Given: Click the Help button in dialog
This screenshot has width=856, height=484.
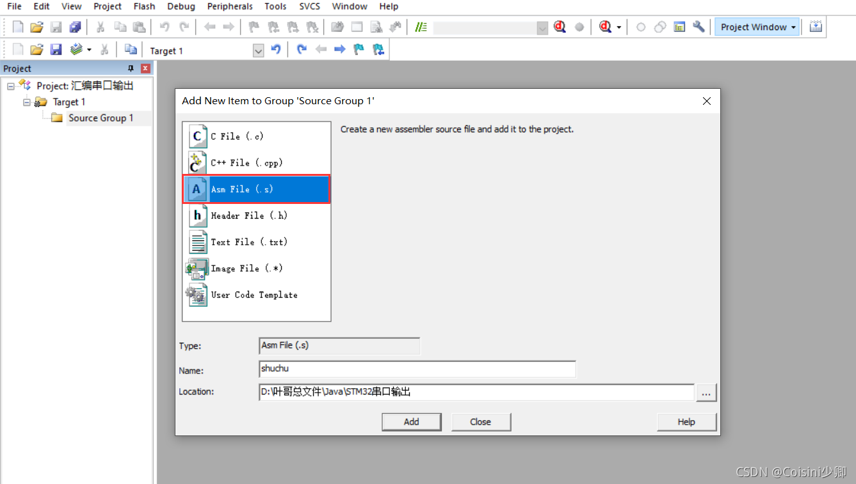Looking at the screenshot, I should 686,422.
